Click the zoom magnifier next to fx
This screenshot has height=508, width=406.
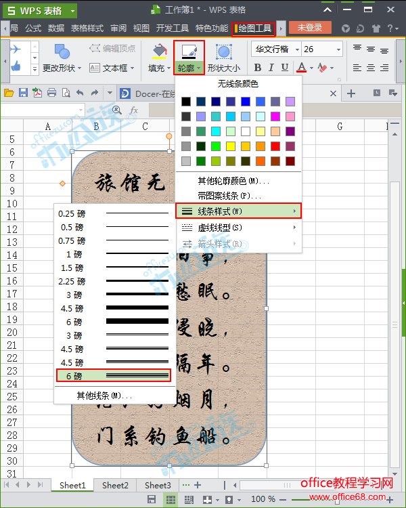pos(116,110)
